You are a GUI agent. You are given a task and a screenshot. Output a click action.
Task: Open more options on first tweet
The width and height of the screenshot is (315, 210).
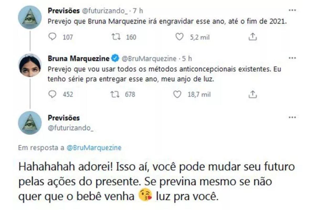click(292, 10)
